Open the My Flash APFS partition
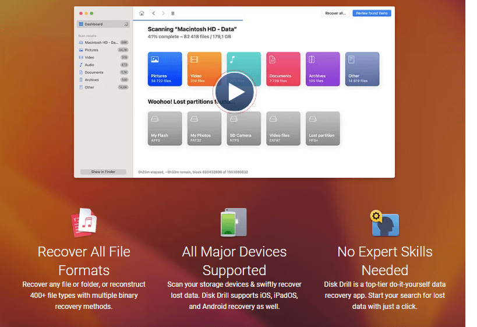 click(165, 128)
